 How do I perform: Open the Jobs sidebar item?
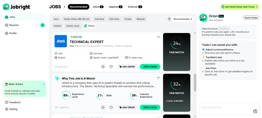24,17
